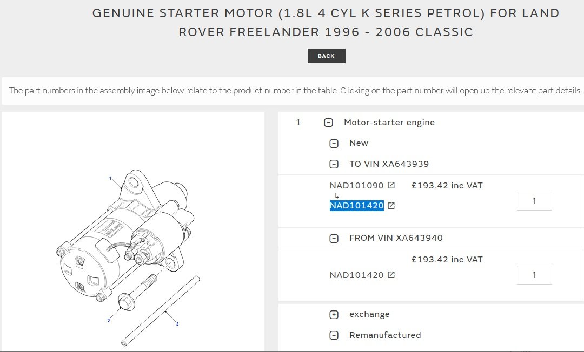
Task: Click the BACK button
Action: pos(326,56)
